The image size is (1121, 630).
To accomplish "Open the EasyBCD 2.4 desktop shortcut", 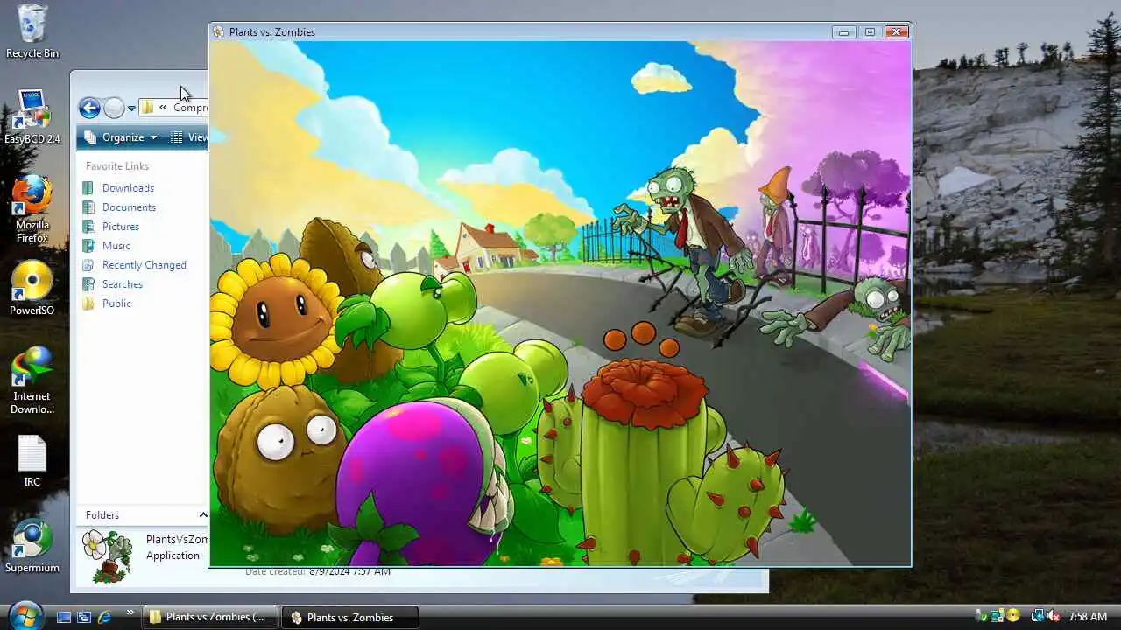I will click(x=32, y=115).
